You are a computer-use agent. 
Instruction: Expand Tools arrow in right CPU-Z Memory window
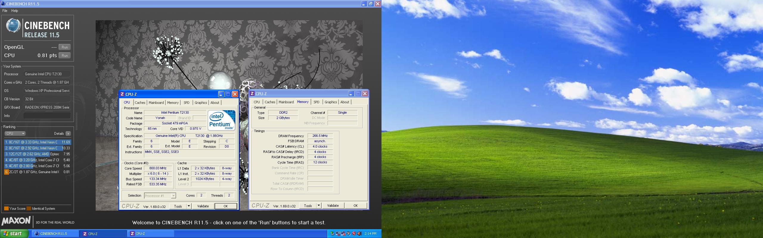pyautogui.click(x=319, y=205)
